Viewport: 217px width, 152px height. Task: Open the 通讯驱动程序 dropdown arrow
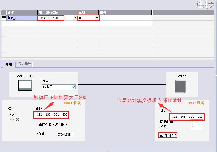tap(76, 18)
